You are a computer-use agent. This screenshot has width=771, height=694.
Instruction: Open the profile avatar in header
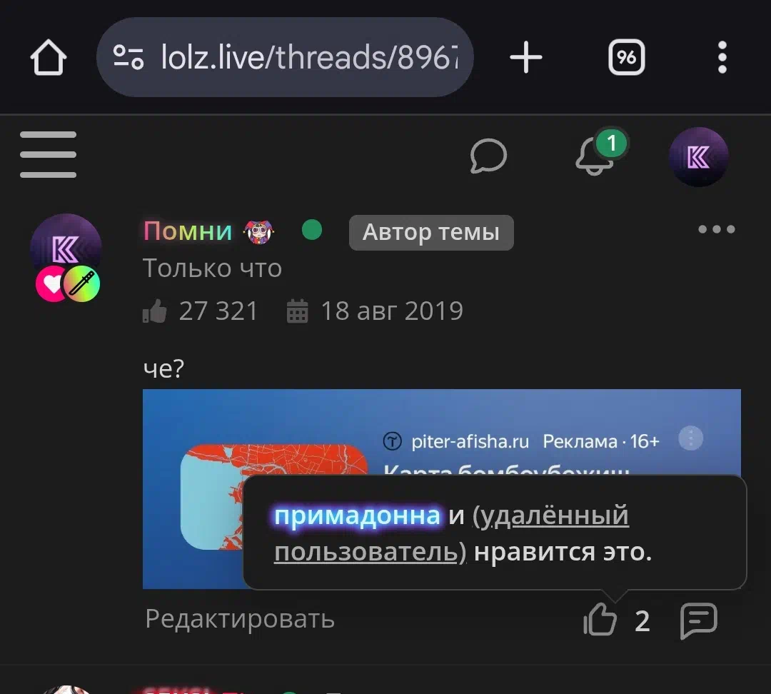click(x=698, y=157)
